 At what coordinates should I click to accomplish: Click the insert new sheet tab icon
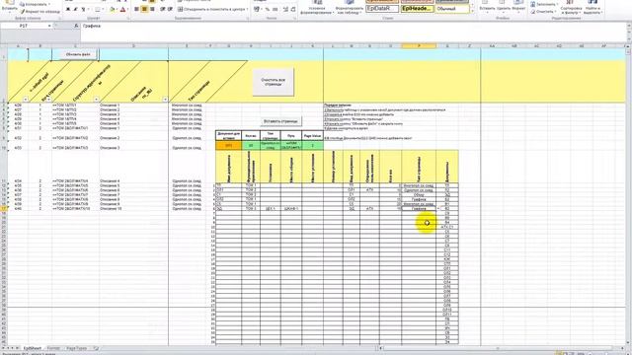[x=96, y=348]
